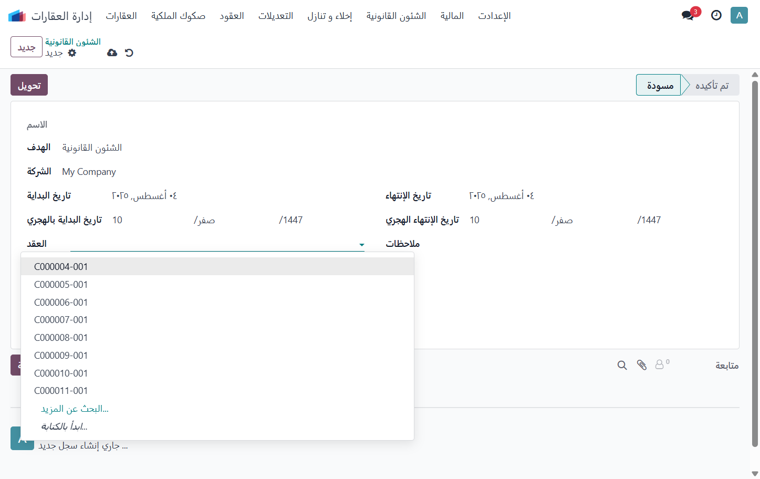Click the تحويل button
The height and width of the screenshot is (479, 760).
[x=29, y=85]
